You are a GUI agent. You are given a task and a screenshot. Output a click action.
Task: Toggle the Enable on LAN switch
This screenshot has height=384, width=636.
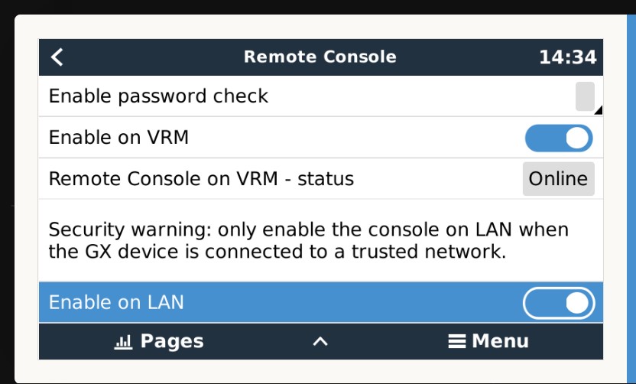tap(559, 302)
